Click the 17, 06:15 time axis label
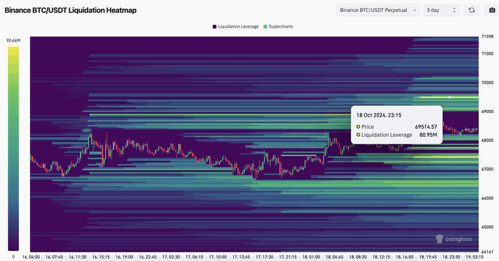 click(x=195, y=257)
